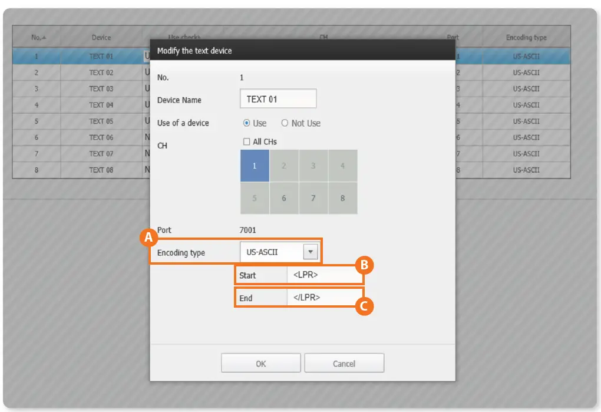Toggle channel 1 tile
This screenshot has height=412, width=601.
[x=255, y=166]
